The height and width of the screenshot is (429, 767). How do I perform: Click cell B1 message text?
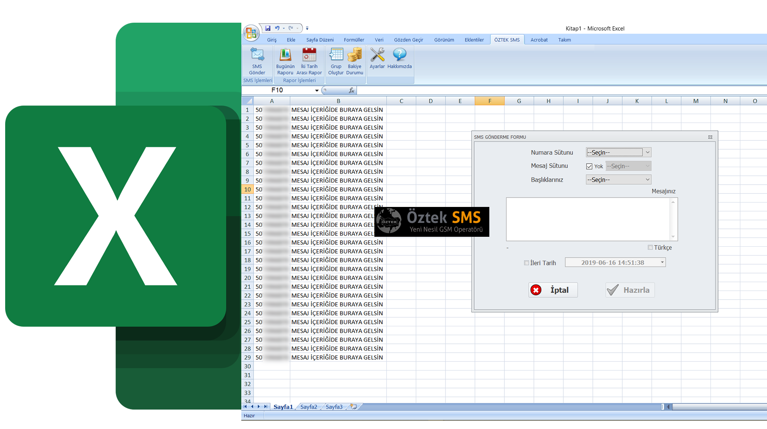[x=337, y=110]
